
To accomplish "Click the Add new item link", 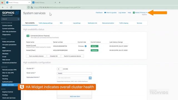I will [x=75, y=96].
